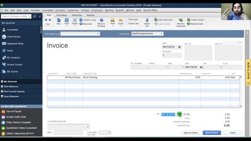Open the Customers menu

coord(73,10)
